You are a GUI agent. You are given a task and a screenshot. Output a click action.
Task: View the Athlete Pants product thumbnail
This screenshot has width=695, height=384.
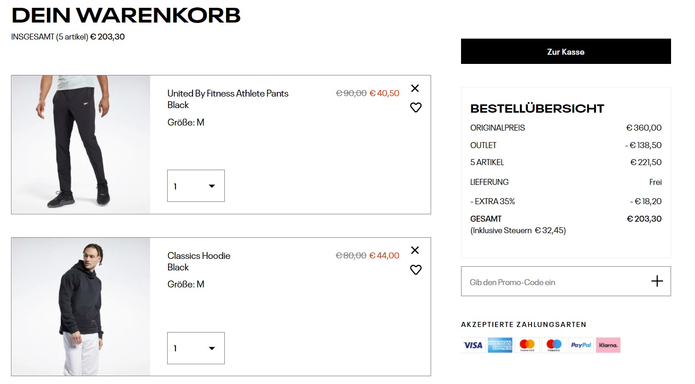81,144
